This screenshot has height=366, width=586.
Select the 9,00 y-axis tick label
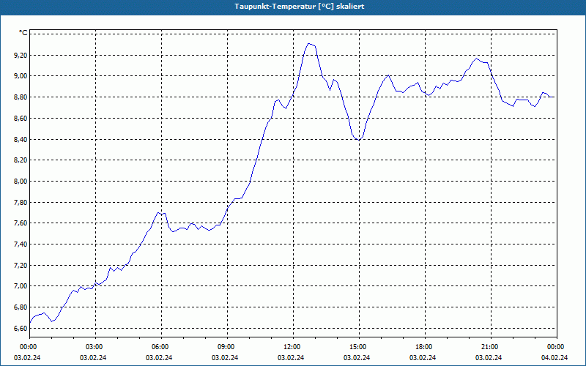pyautogui.click(x=21, y=76)
